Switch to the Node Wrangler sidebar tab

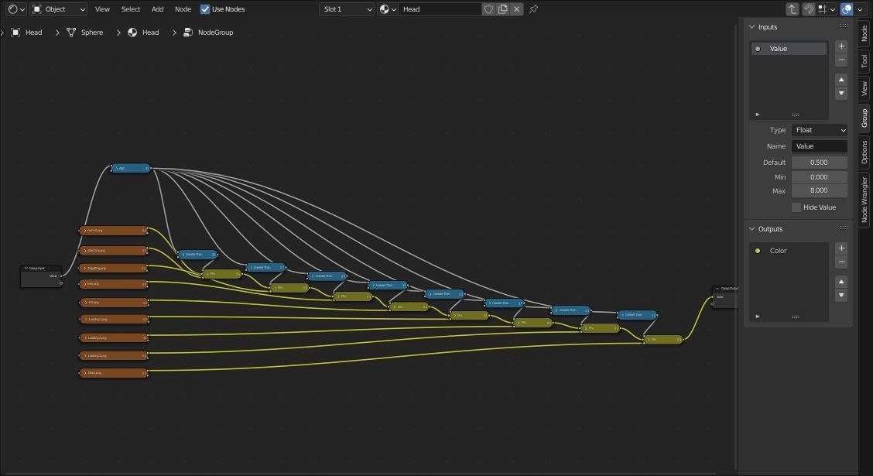pyautogui.click(x=864, y=200)
